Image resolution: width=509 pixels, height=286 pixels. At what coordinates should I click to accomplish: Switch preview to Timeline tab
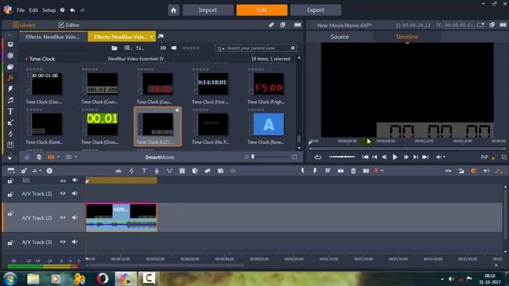click(x=406, y=37)
